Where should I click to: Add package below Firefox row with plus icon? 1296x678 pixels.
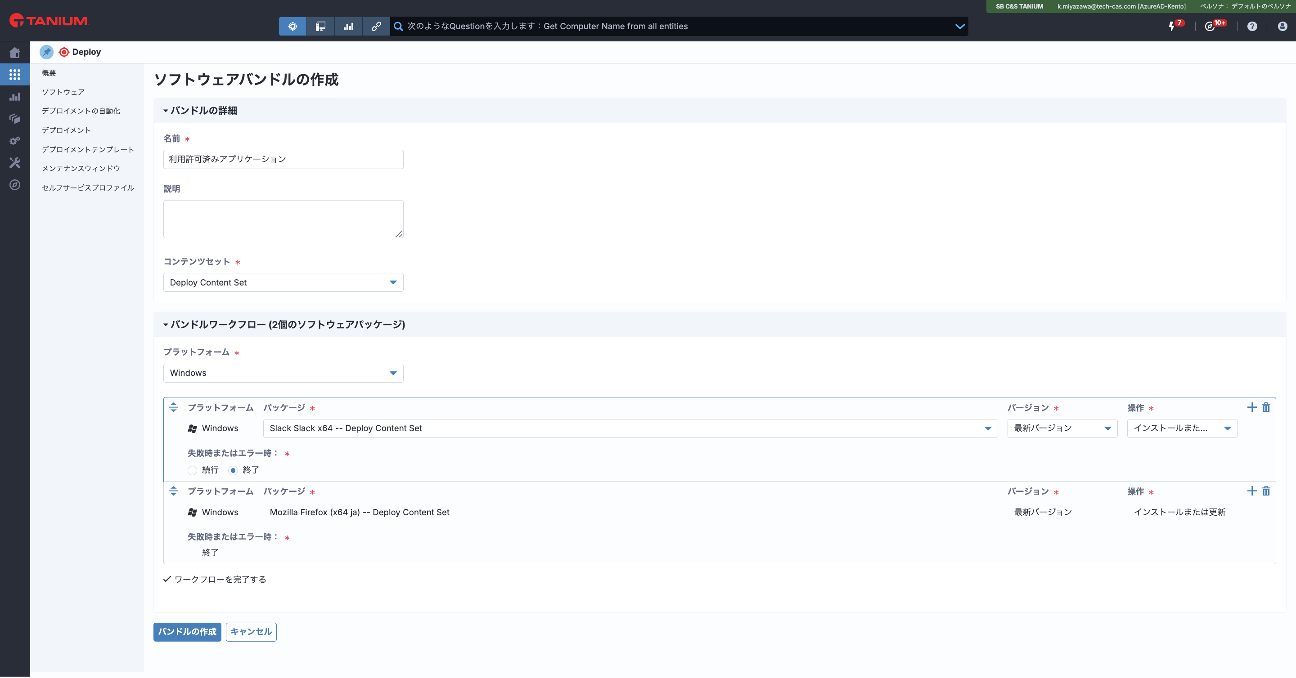[x=1251, y=491]
